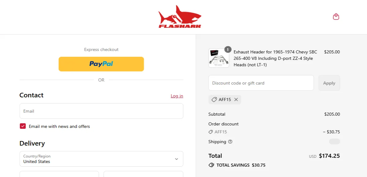Click the exhaust header product thumbnail
367x177 pixels.
[218, 58]
